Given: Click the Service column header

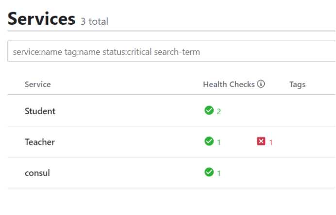Looking at the screenshot, I should coord(38,84).
